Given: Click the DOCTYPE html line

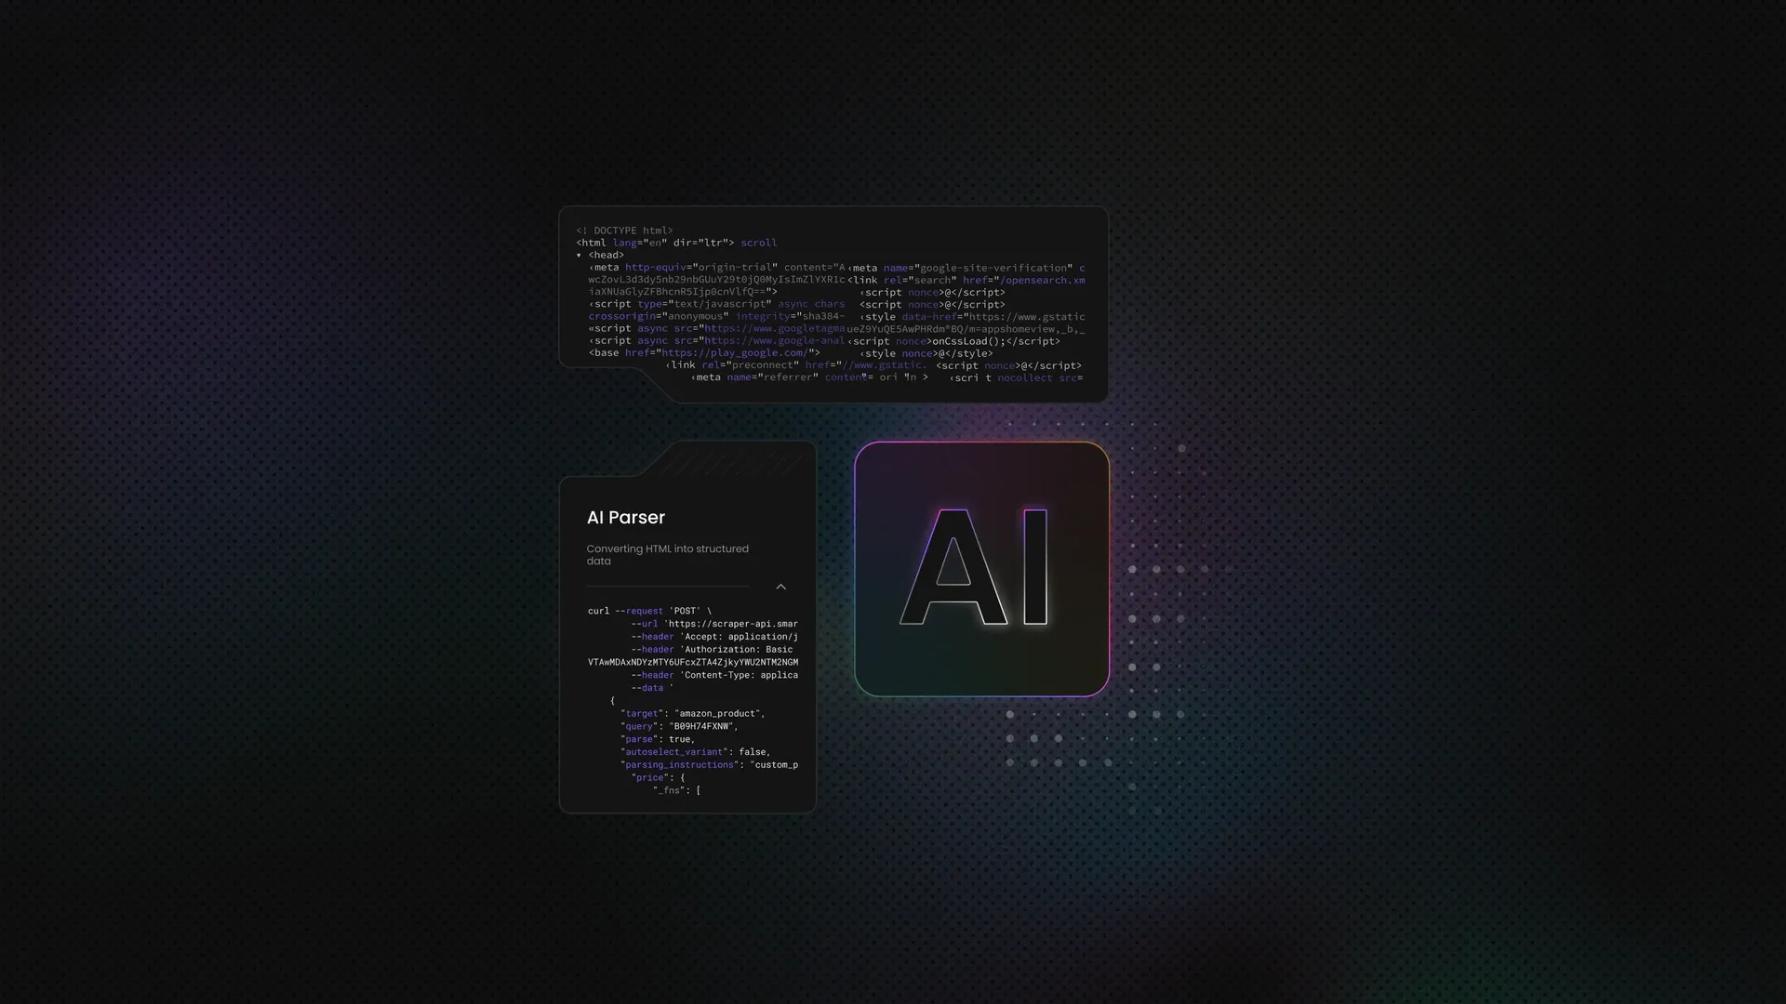Looking at the screenshot, I should tap(624, 231).
